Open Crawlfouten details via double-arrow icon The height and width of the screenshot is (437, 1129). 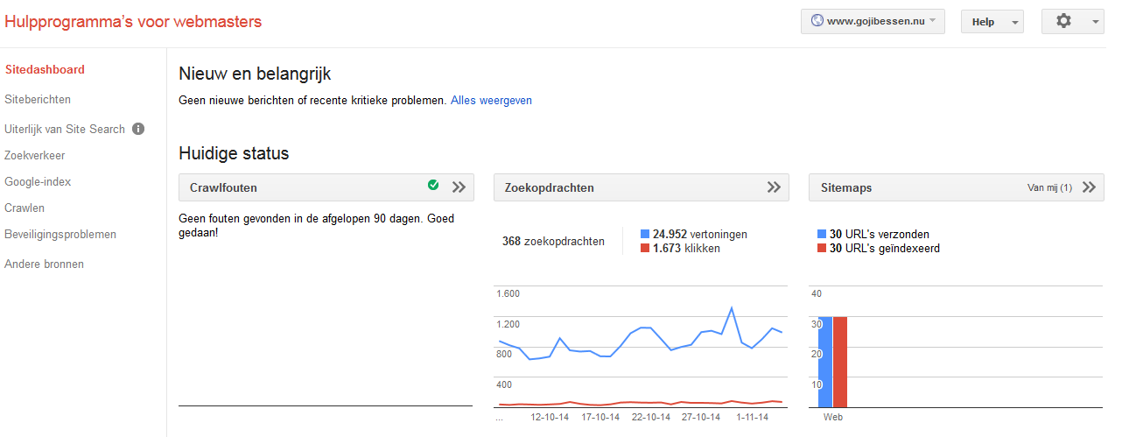(x=459, y=187)
